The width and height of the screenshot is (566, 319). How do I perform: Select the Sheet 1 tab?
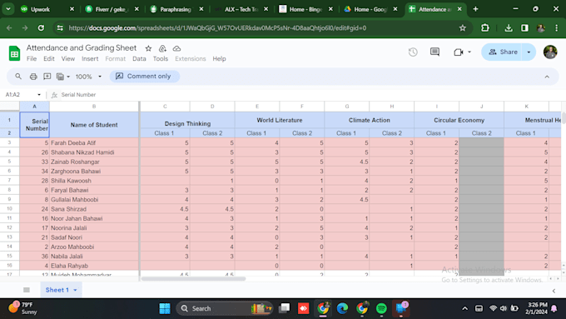click(57, 290)
